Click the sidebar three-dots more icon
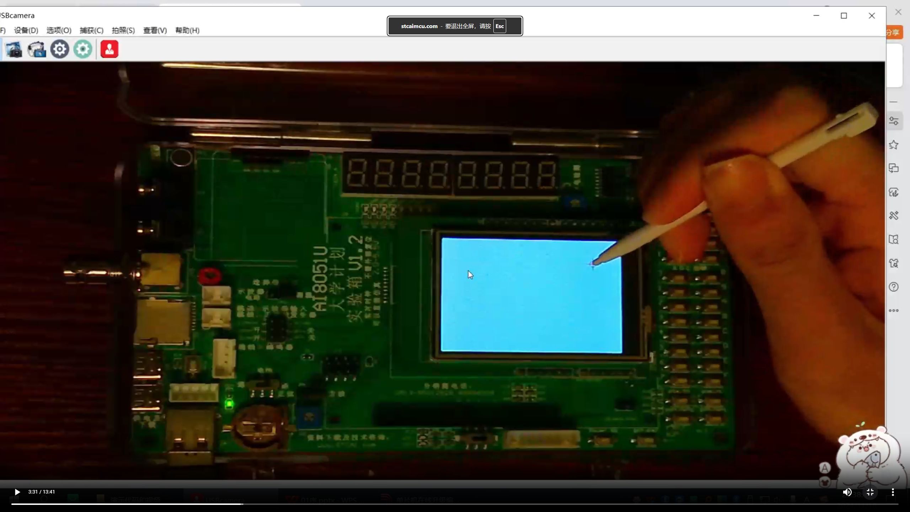This screenshot has width=910, height=512. coord(894,310)
